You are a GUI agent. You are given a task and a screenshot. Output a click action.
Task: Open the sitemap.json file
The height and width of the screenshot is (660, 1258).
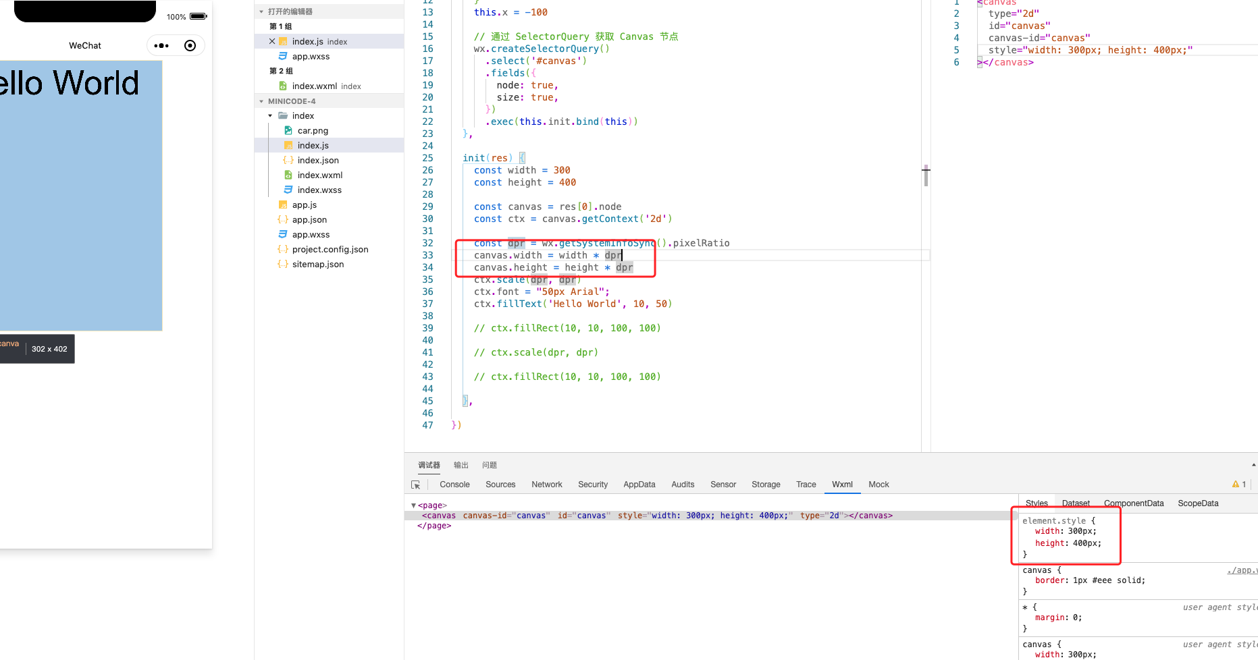[318, 264]
